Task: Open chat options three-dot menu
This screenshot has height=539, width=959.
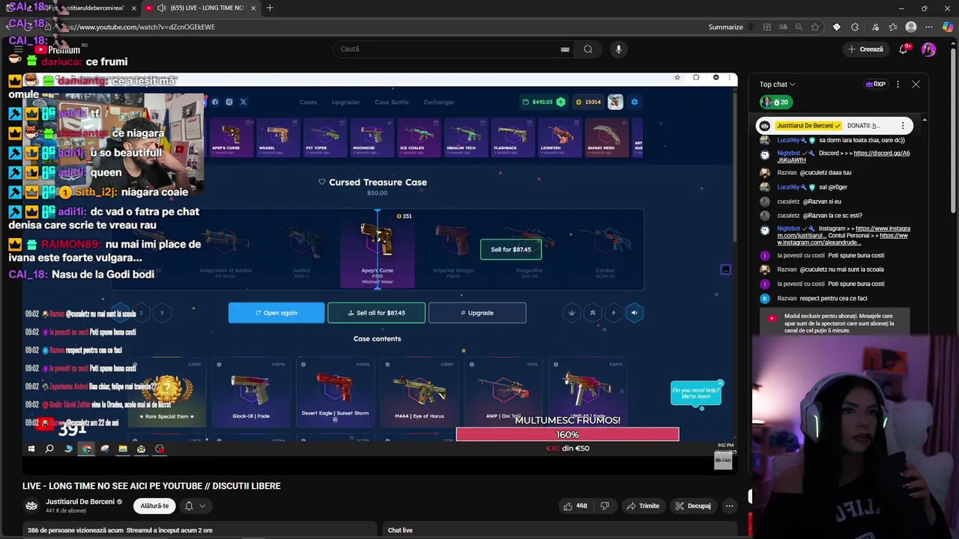Action: (x=898, y=85)
